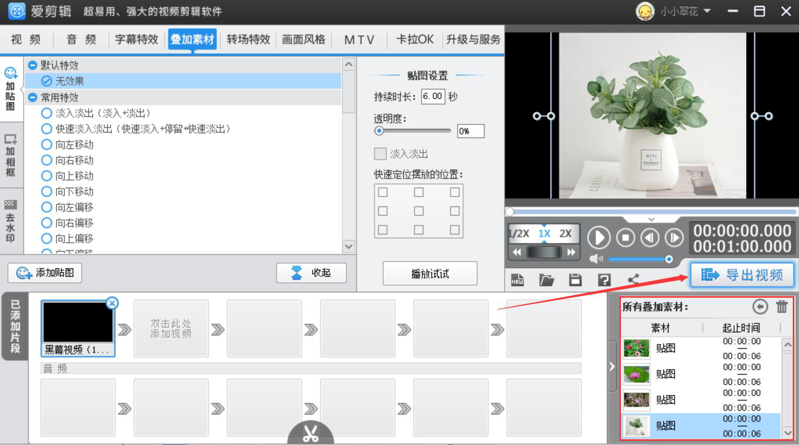Click the play button in preview controls
Screen dimensions: 799x445
(x=599, y=238)
